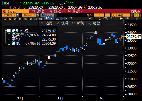The height and width of the screenshot is (101, 142).
Task: Open chart settings gear
Action: click(136, 19)
